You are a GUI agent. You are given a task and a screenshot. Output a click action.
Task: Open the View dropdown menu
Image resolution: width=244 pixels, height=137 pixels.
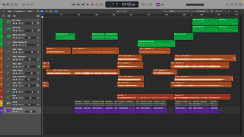point(30,11)
